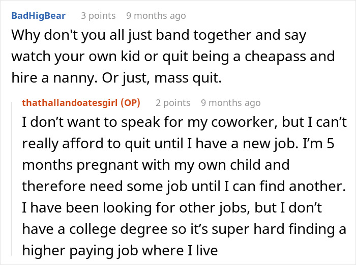
Task: Click the (OP) label beside thathallandoatesgirl
Action: (130, 102)
